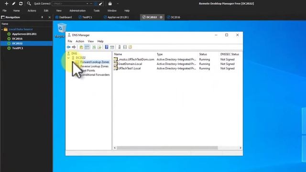Open the Administration menu
306x172 pixels.
point(77,11)
